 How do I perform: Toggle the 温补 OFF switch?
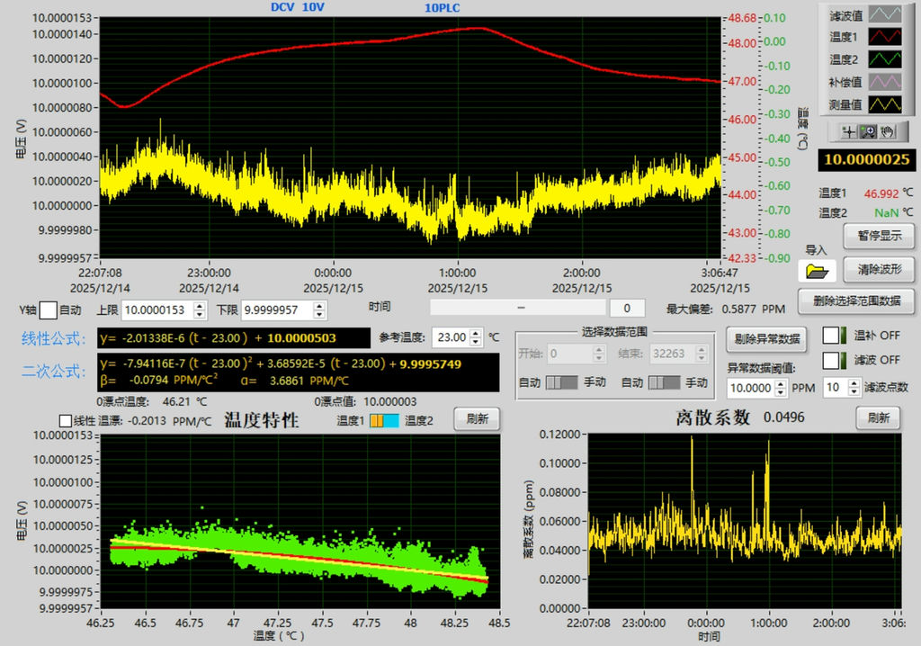click(x=835, y=336)
